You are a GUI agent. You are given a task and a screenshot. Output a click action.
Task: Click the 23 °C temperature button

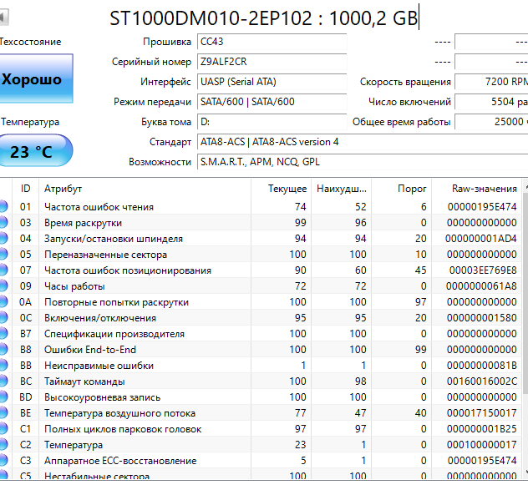(x=35, y=152)
